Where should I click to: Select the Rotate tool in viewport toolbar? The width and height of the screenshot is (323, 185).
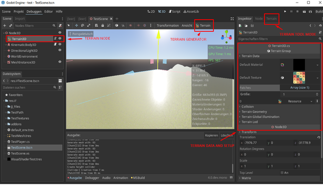click(83, 25)
